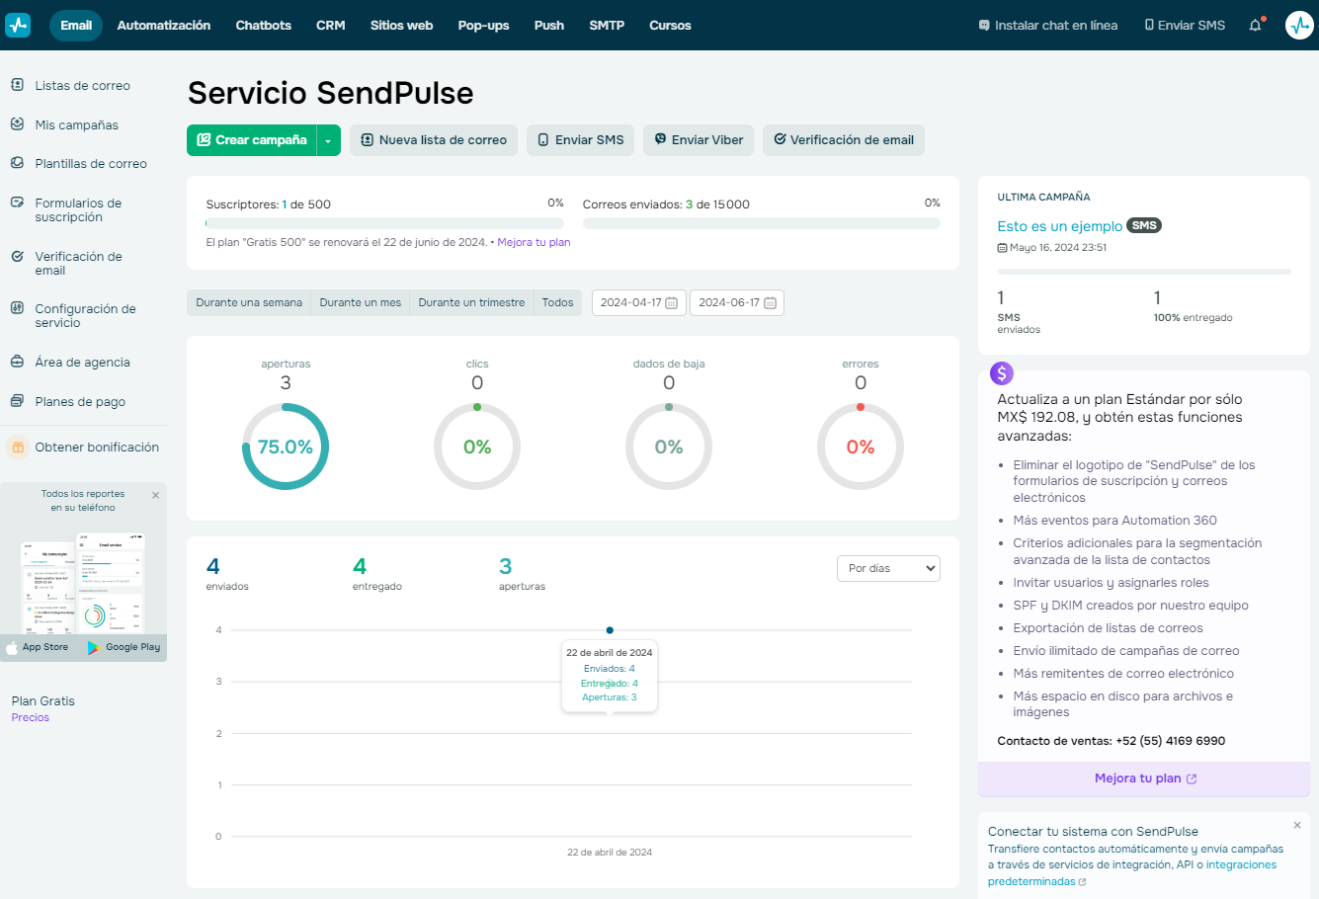
Task: Select the Durante una semana filter
Action: (x=249, y=302)
